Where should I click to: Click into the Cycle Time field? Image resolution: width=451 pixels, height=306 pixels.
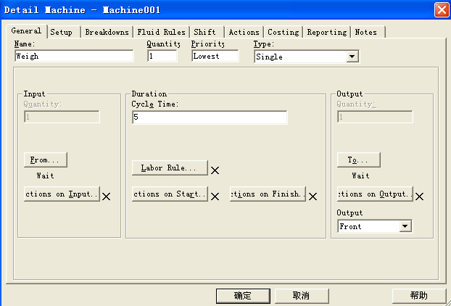(209, 117)
